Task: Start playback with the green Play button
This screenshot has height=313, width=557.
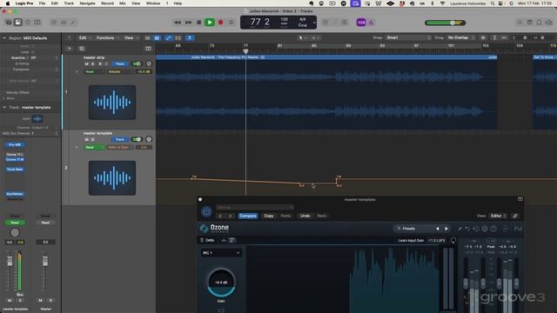Action: pyautogui.click(x=210, y=23)
